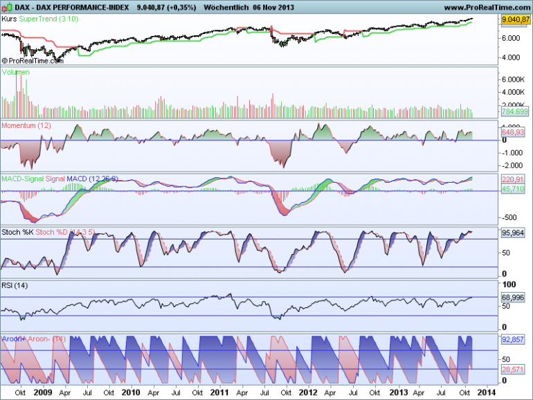
Task: Click the 648,93 momentum value tag
Action: click(x=513, y=132)
